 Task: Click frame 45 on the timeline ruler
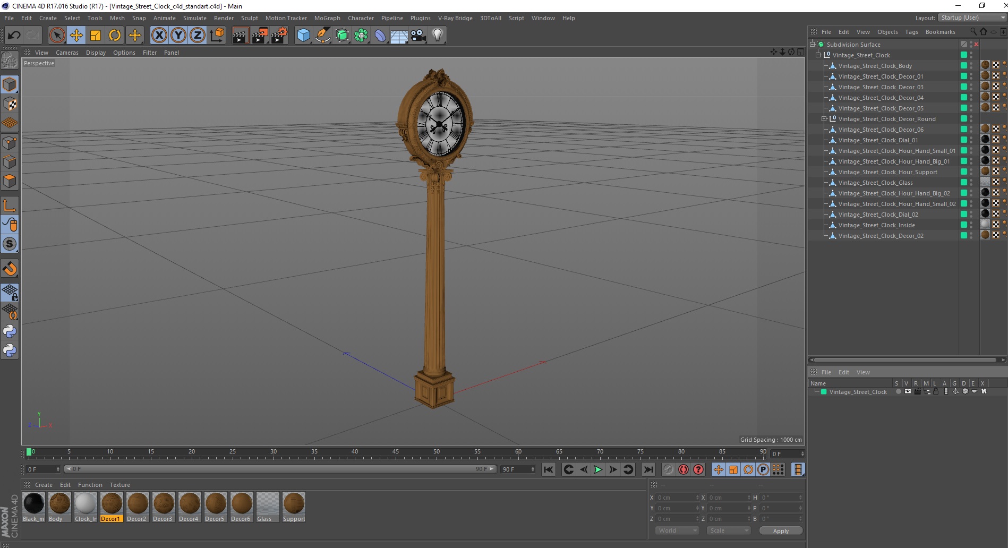[396, 453]
